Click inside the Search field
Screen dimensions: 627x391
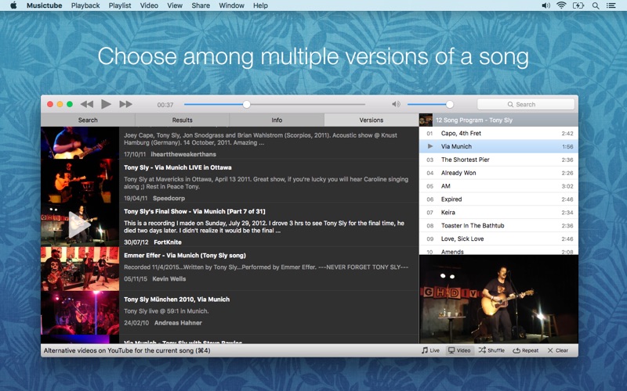(x=526, y=104)
